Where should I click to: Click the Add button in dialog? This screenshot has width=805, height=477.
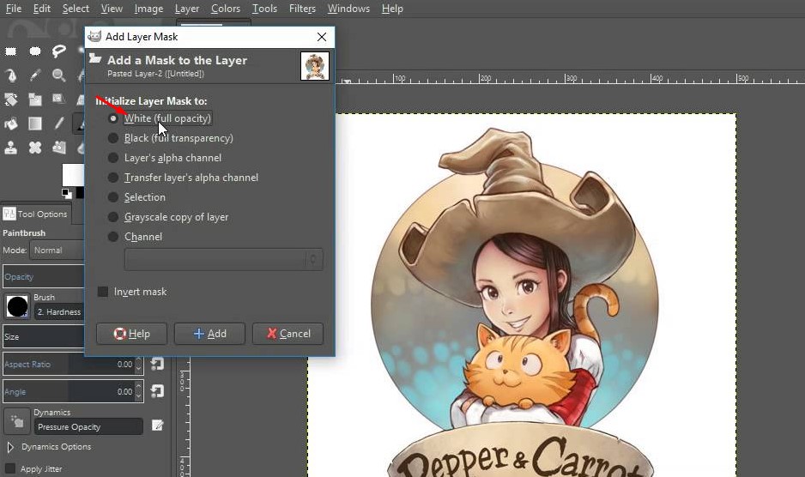[209, 334]
